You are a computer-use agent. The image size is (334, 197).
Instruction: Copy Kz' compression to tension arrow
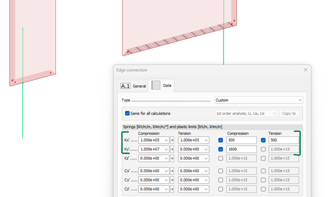pos(172,158)
